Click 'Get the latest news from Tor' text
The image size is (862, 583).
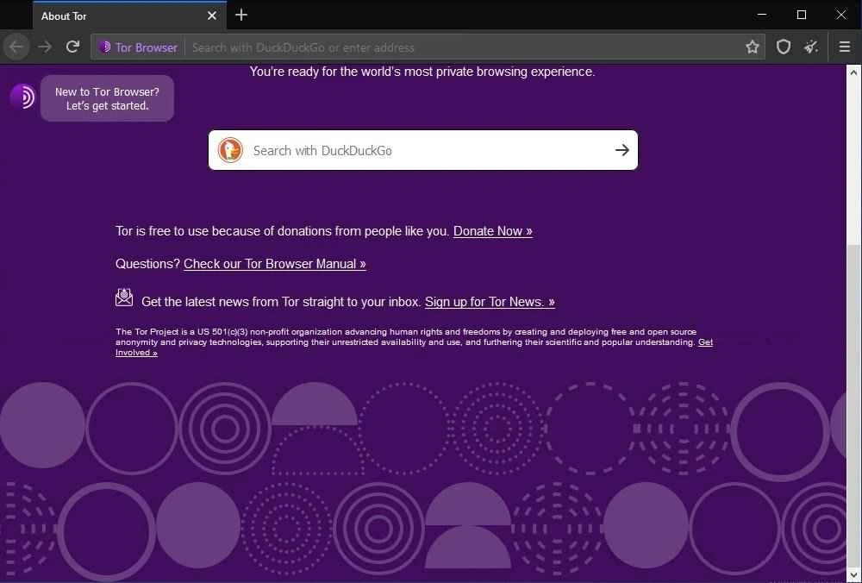coord(281,302)
